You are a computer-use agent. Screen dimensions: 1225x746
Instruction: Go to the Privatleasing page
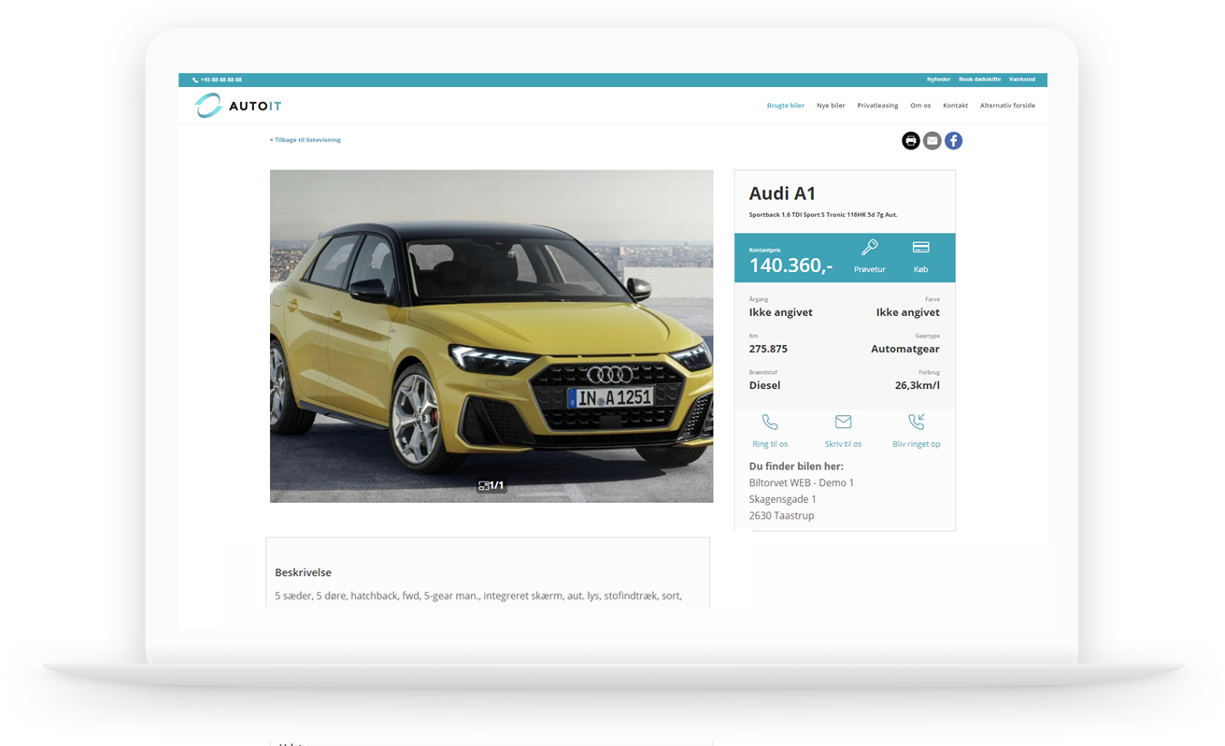coord(877,106)
